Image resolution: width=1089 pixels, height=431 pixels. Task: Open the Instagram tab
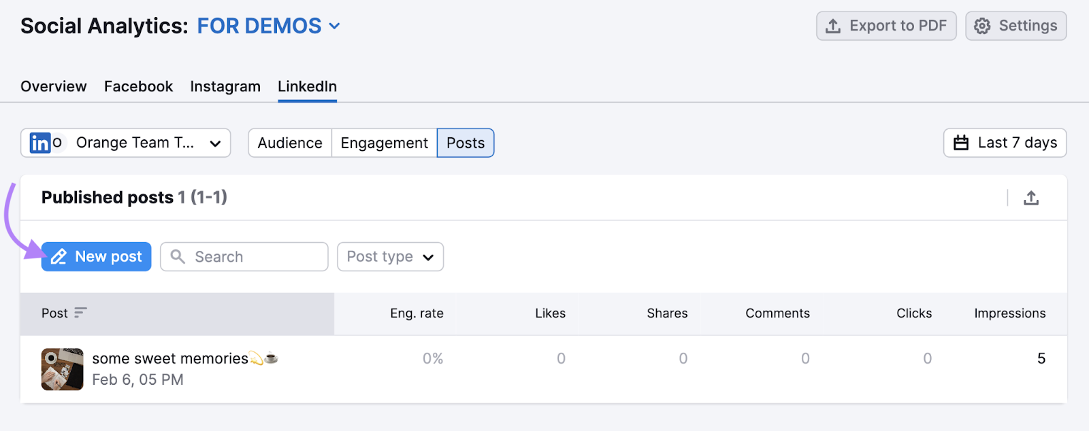(225, 86)
